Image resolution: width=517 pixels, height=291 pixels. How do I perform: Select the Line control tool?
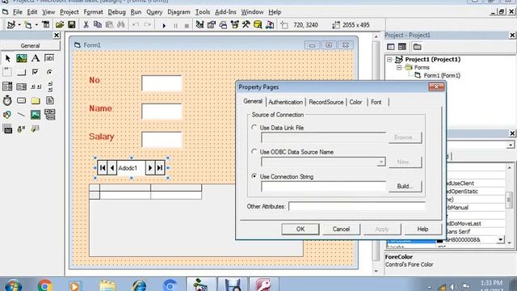21,115
